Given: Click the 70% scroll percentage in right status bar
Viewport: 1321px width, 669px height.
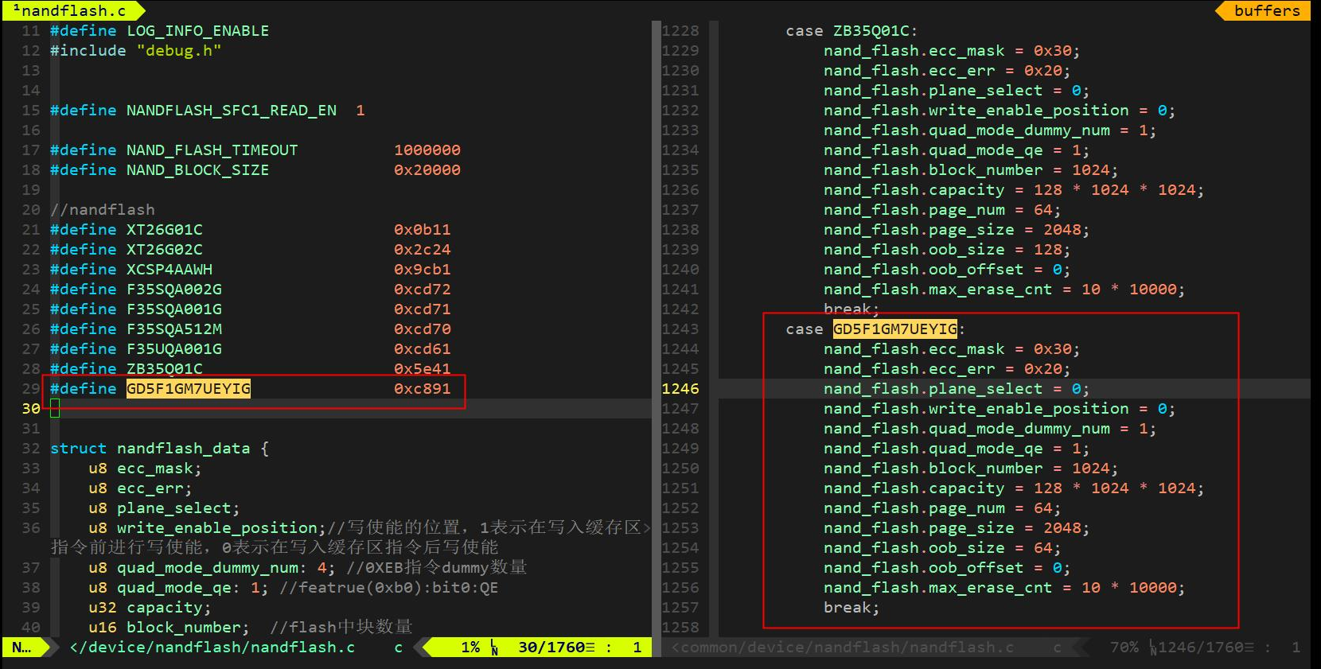Looking at the screenshot, I should [1124, 648].
